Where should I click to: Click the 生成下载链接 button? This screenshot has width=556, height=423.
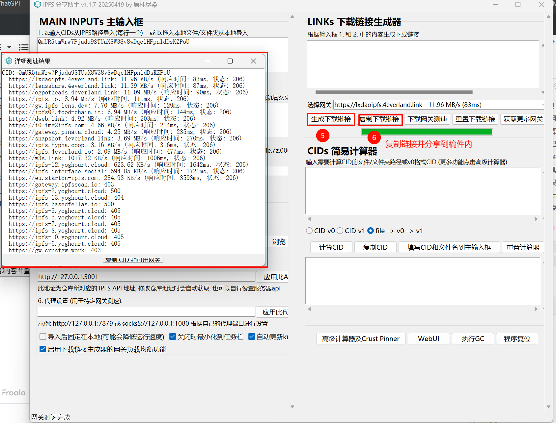(331, 119)
